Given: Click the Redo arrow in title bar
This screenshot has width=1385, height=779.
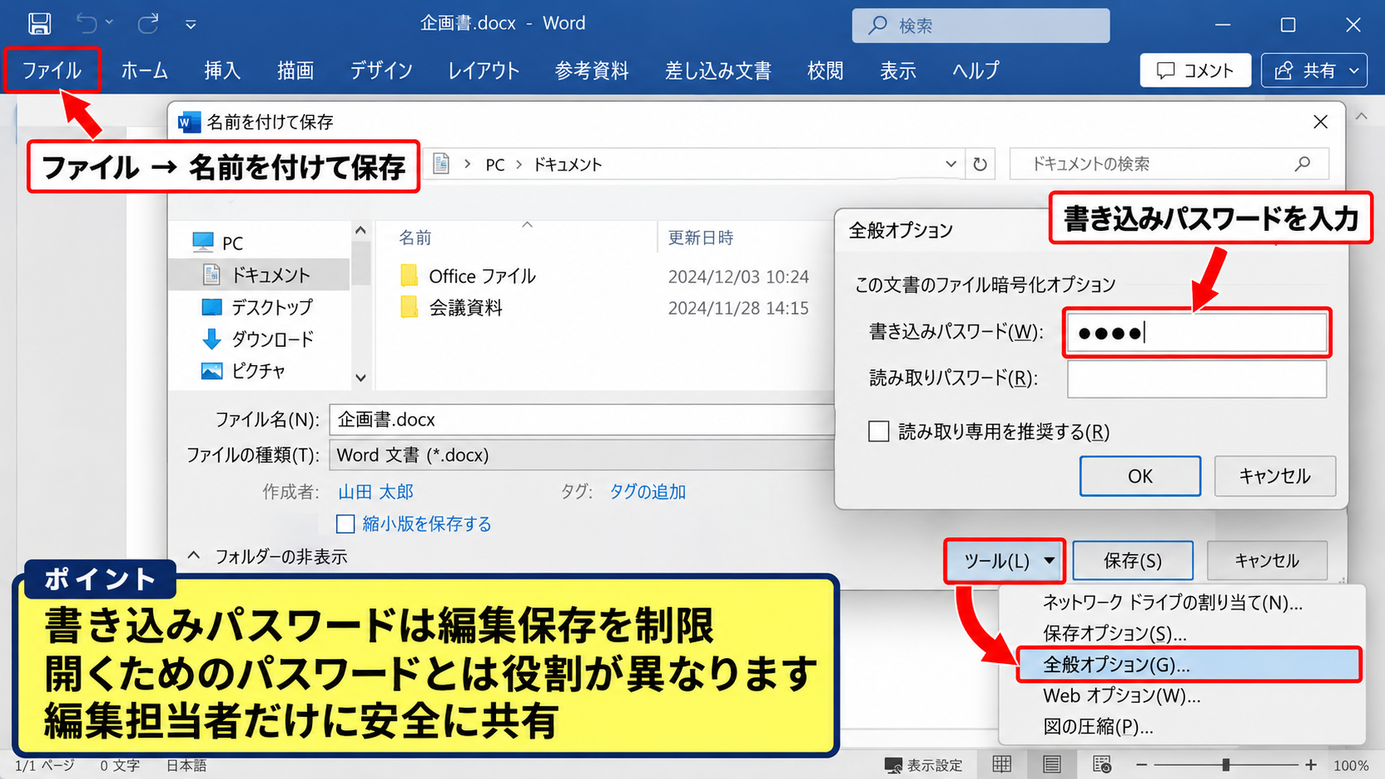Looking at the screenshot, I should pyautogui.click(x=148, y=23).
